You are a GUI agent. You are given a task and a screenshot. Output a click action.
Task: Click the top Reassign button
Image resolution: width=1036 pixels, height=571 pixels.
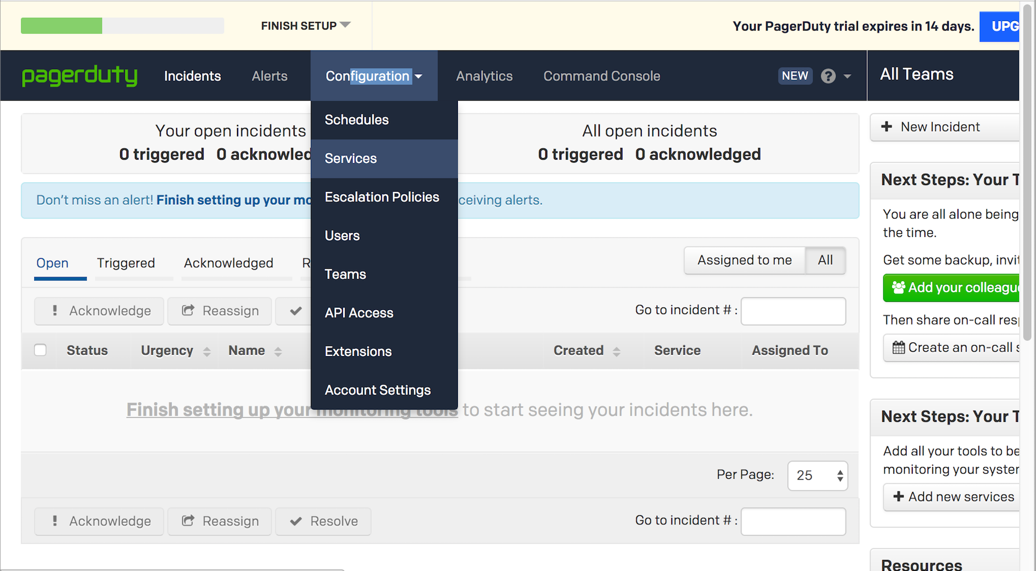tap(220, 311)
